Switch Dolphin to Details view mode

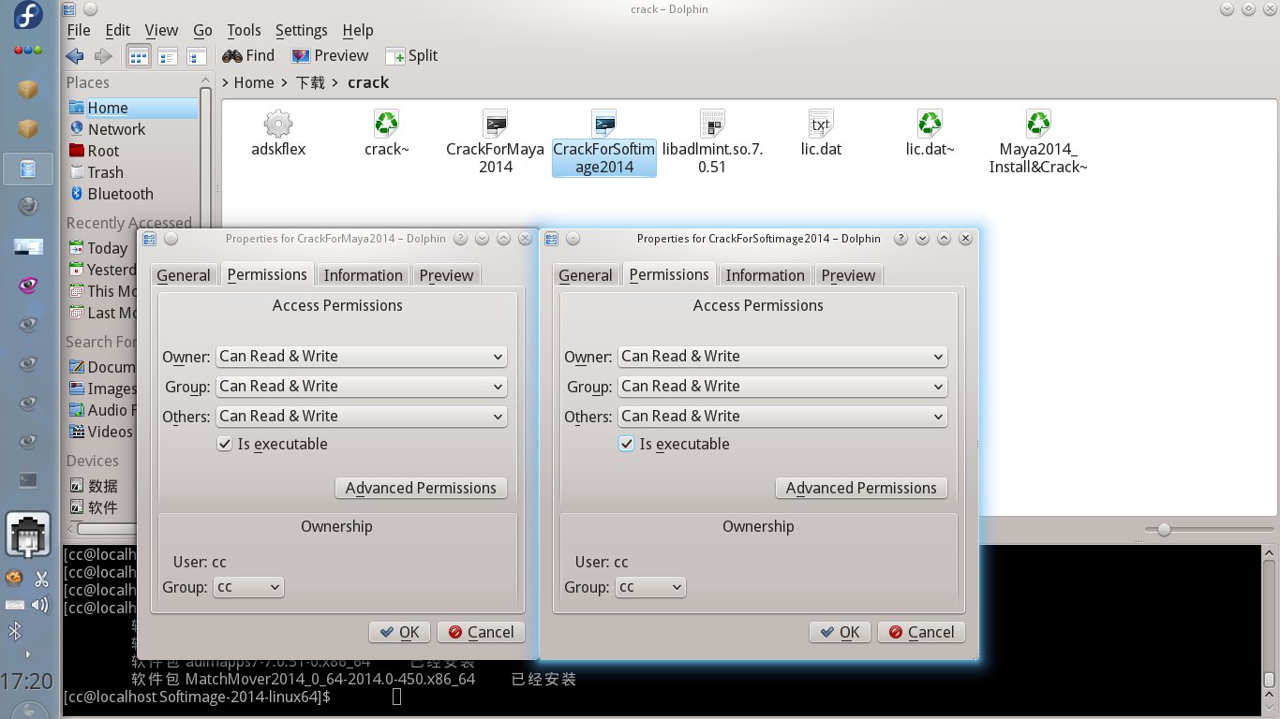[x=168, y=56]
